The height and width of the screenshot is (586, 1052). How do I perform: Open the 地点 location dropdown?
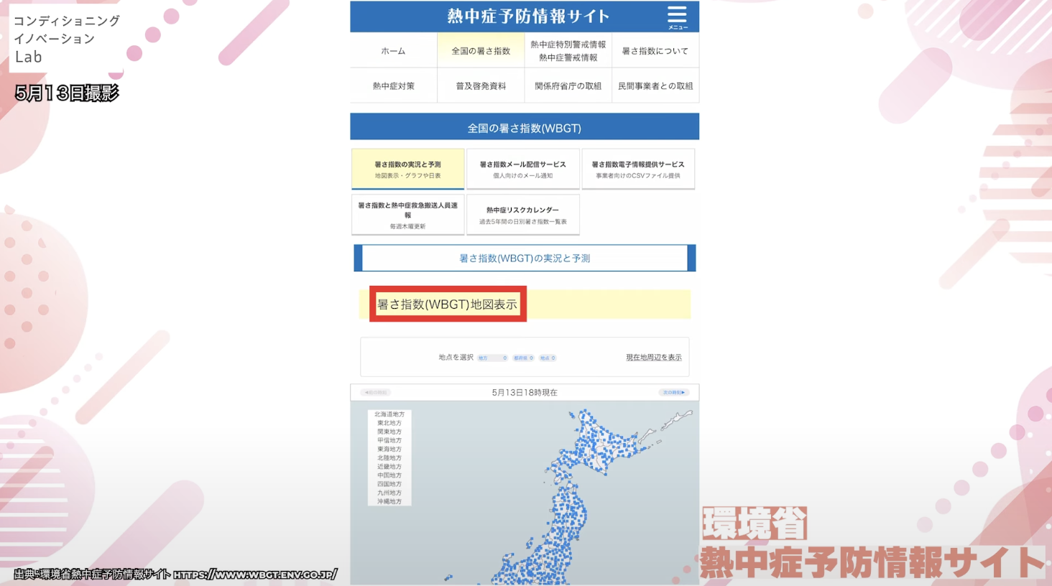pyautogui.click(x=548, y=358)
